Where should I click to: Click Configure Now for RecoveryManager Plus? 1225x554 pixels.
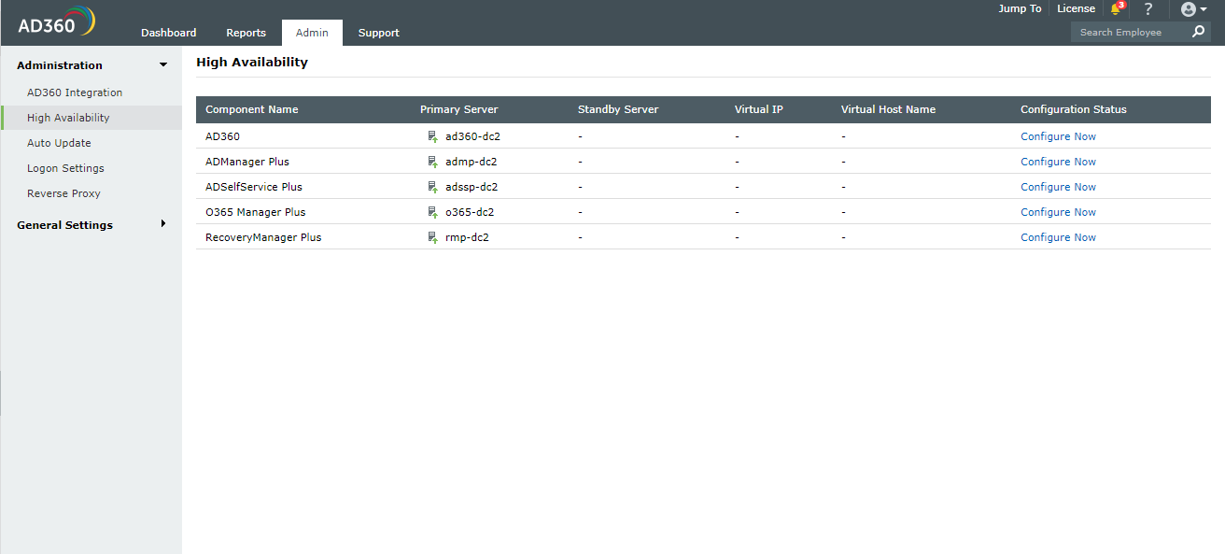[x=1058, y=236]
